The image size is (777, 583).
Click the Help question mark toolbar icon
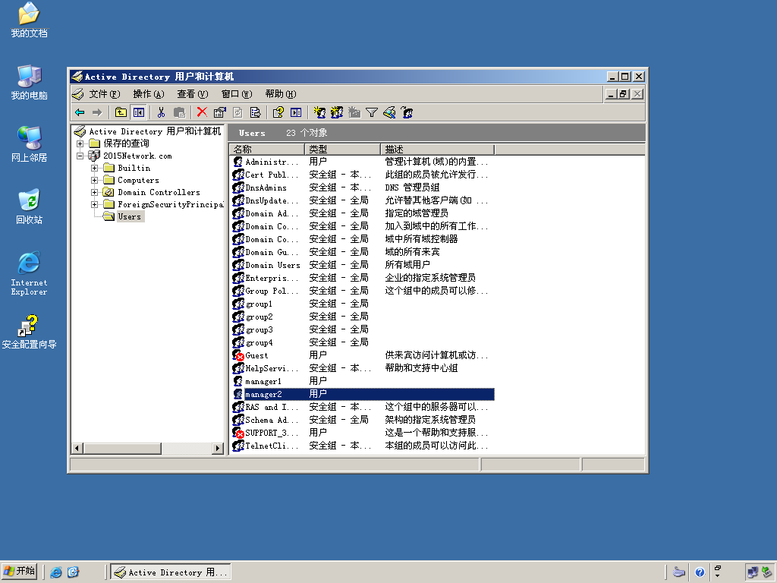point(278,112)
